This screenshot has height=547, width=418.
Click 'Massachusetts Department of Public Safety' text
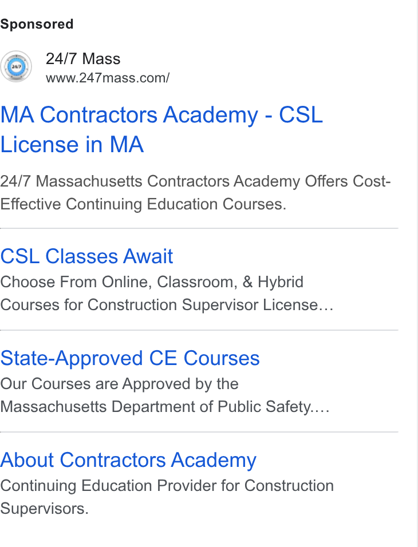coord(155,407)
